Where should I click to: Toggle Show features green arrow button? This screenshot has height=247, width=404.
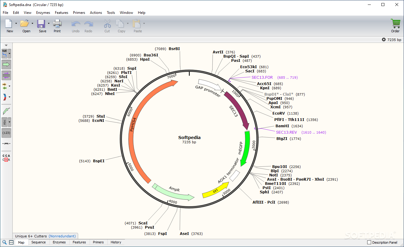(x=6, y=65)
